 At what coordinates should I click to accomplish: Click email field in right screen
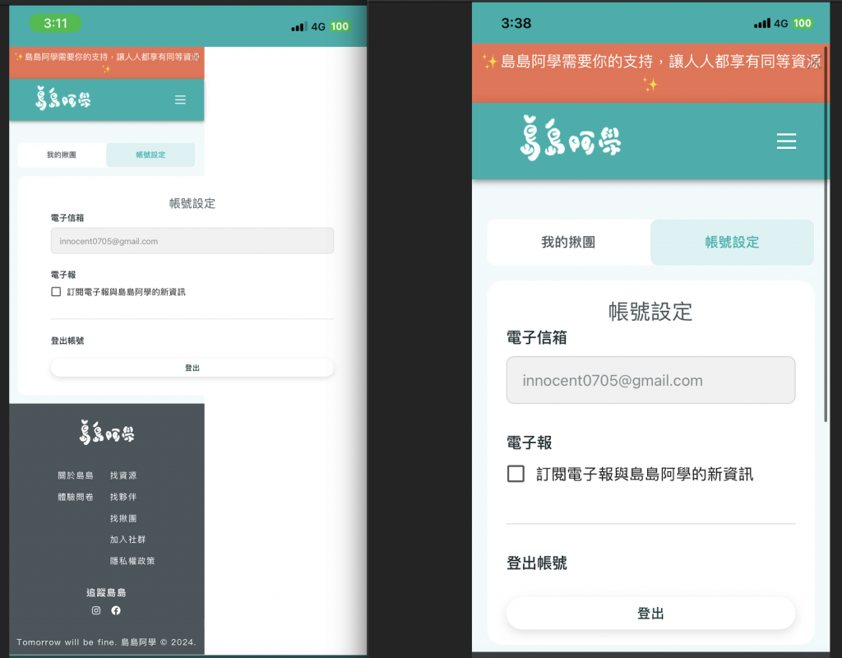[651, 380]
